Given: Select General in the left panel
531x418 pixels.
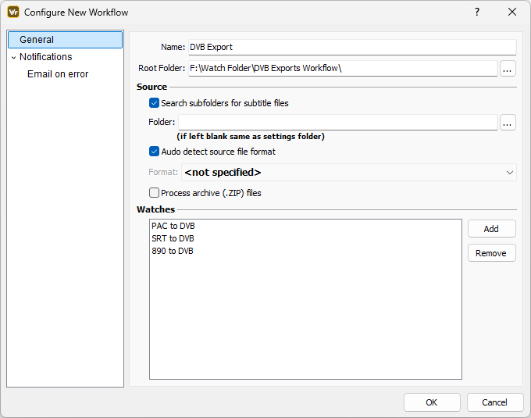Looking at the screenshot, I should coord(37,40).
